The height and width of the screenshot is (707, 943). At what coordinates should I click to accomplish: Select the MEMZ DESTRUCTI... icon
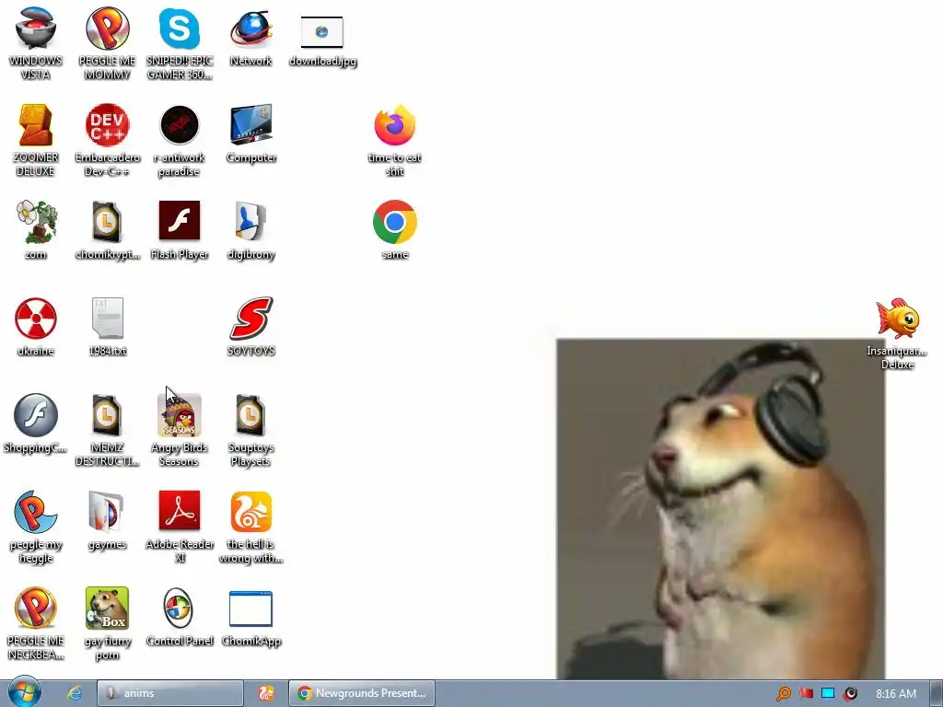pos(107,415)
